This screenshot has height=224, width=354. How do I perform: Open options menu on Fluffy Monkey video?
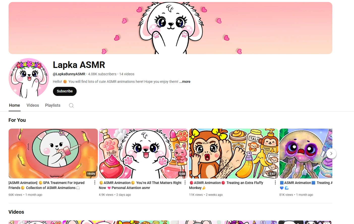pyautogui.click(x=275, y=182)
